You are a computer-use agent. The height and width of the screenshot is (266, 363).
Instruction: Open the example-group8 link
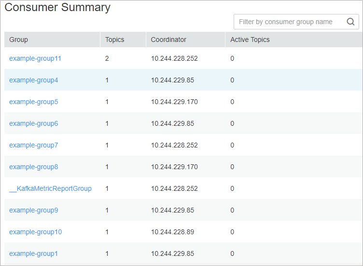click(x=33, y=167)
